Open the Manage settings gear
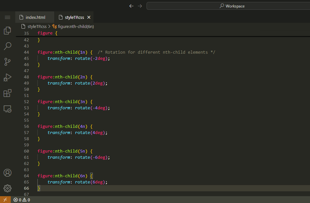The height and width of the screenshot is (203, 310). point(7,188)
